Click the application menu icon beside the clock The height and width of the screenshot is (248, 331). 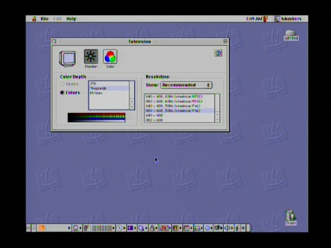(265, 19)
